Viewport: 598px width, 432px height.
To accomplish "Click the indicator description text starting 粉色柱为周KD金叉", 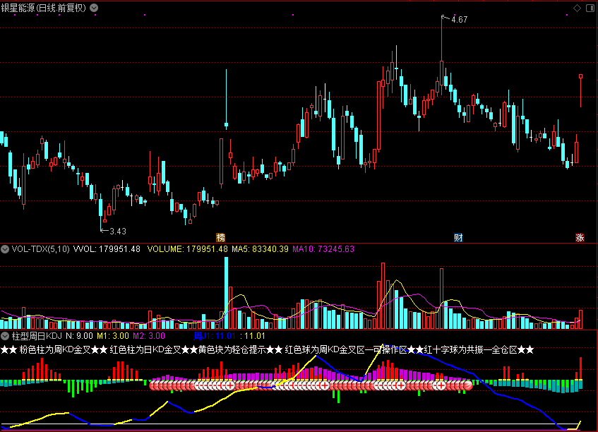I will pos(267,349).
